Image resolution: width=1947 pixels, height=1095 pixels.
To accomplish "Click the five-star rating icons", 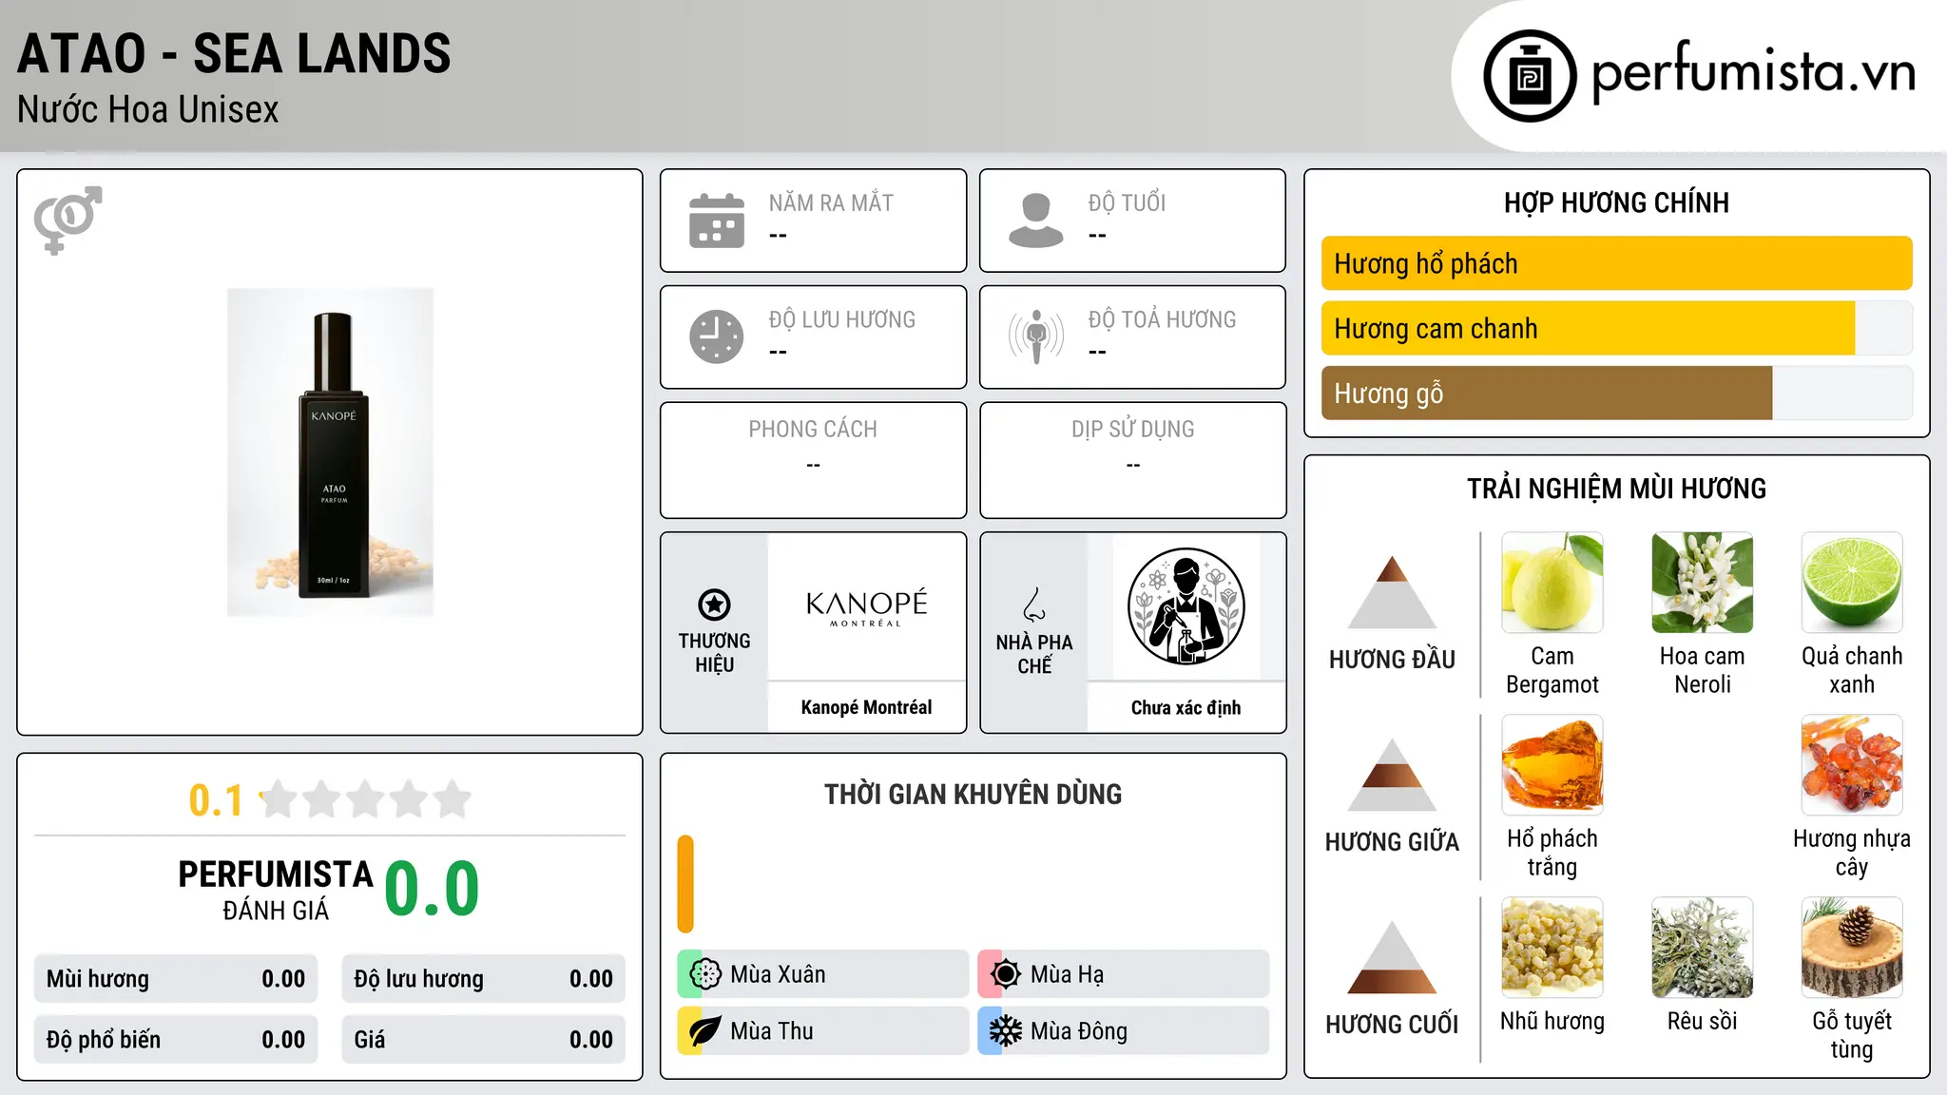I will (x=365, y=799).
